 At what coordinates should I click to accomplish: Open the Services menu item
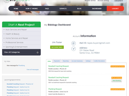click(63, 9)
